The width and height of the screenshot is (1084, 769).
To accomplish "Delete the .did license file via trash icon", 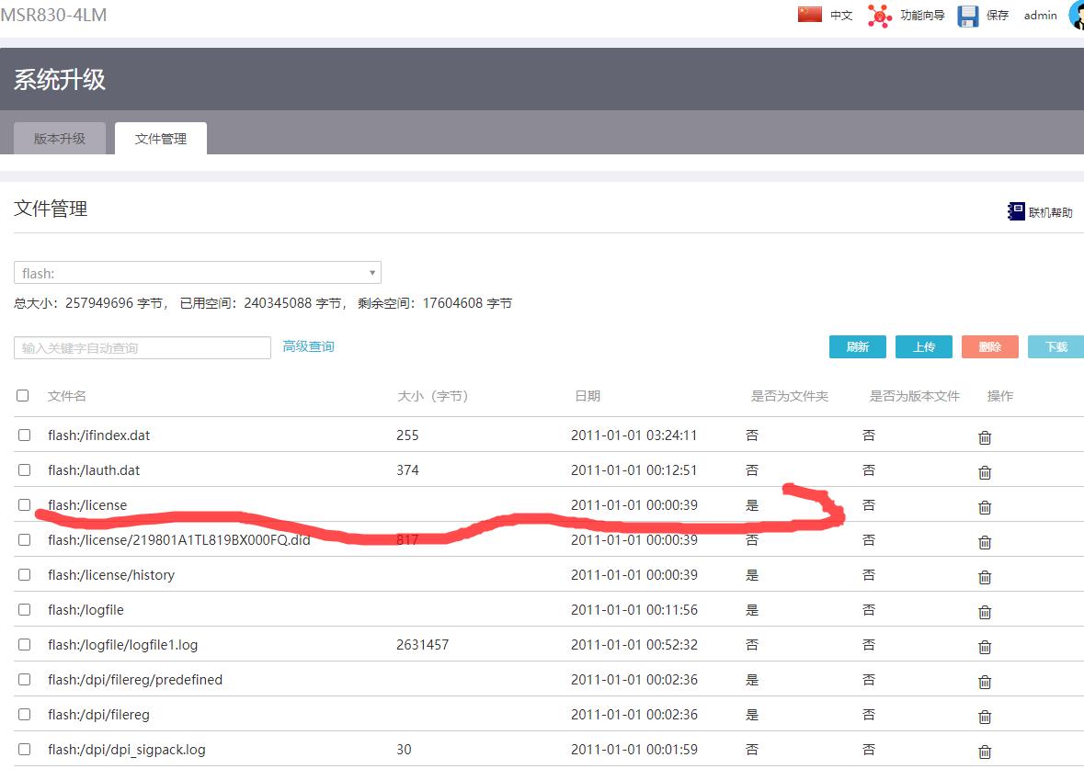I will coord(985,542).
